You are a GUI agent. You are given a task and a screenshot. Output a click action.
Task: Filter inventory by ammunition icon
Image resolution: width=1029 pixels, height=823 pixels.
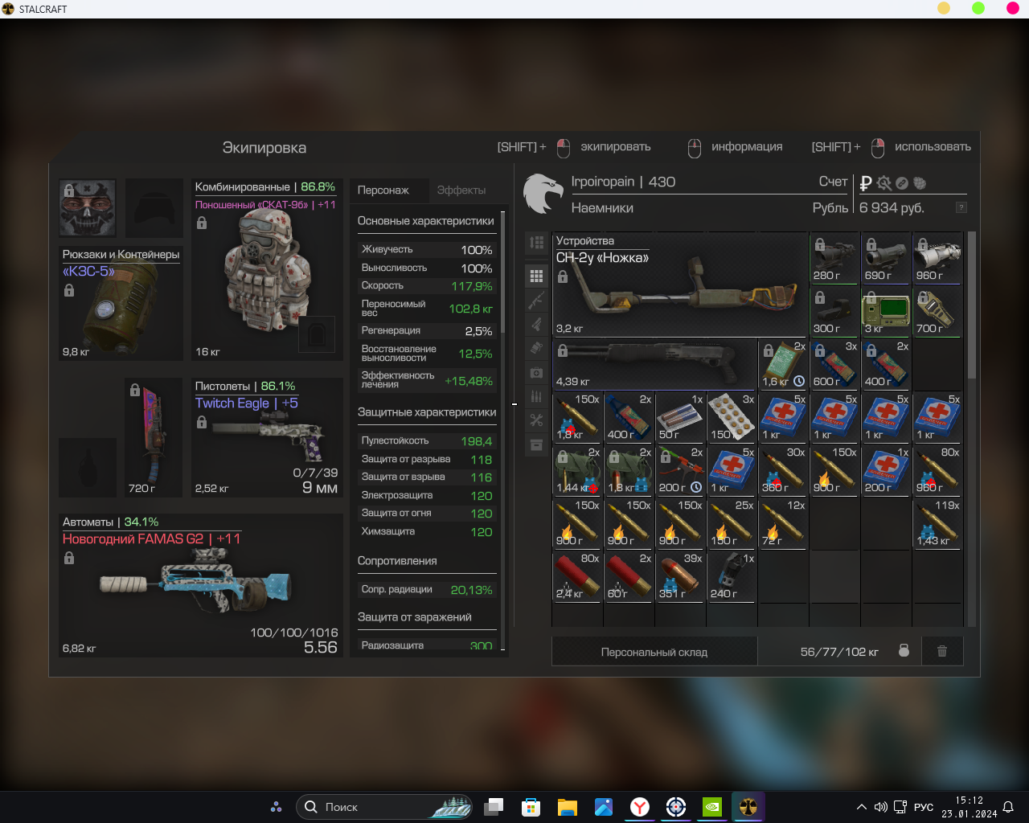536,396
